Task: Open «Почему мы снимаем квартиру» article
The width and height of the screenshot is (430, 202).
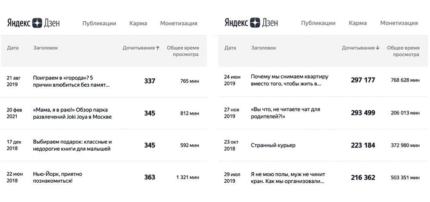Action: point(289,80)
